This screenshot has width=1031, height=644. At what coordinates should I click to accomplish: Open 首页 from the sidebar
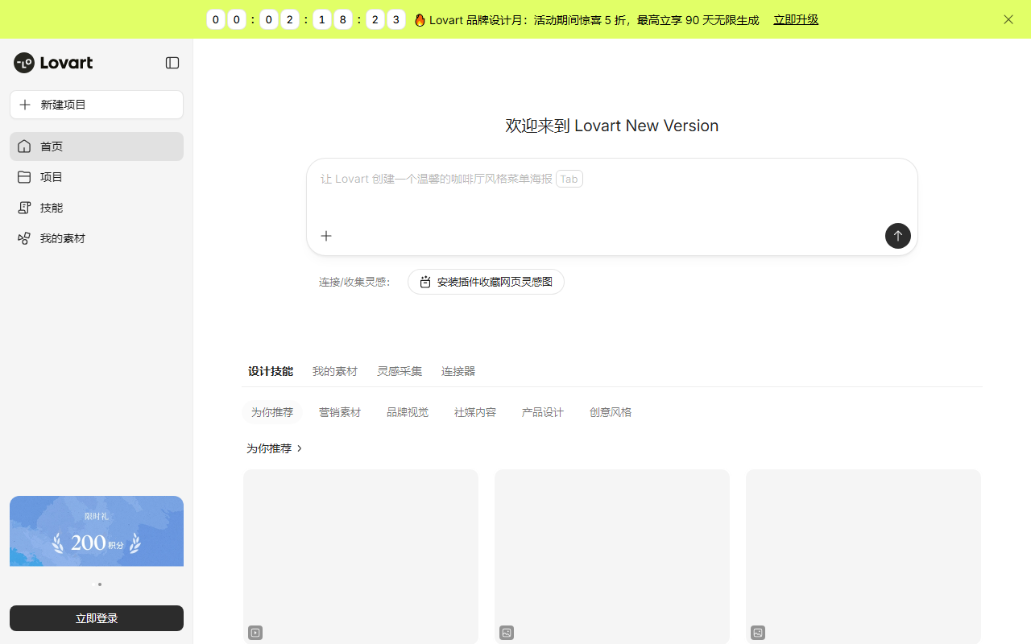tap(97, 147)
